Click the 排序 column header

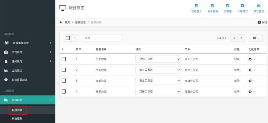tap(78, 50)
